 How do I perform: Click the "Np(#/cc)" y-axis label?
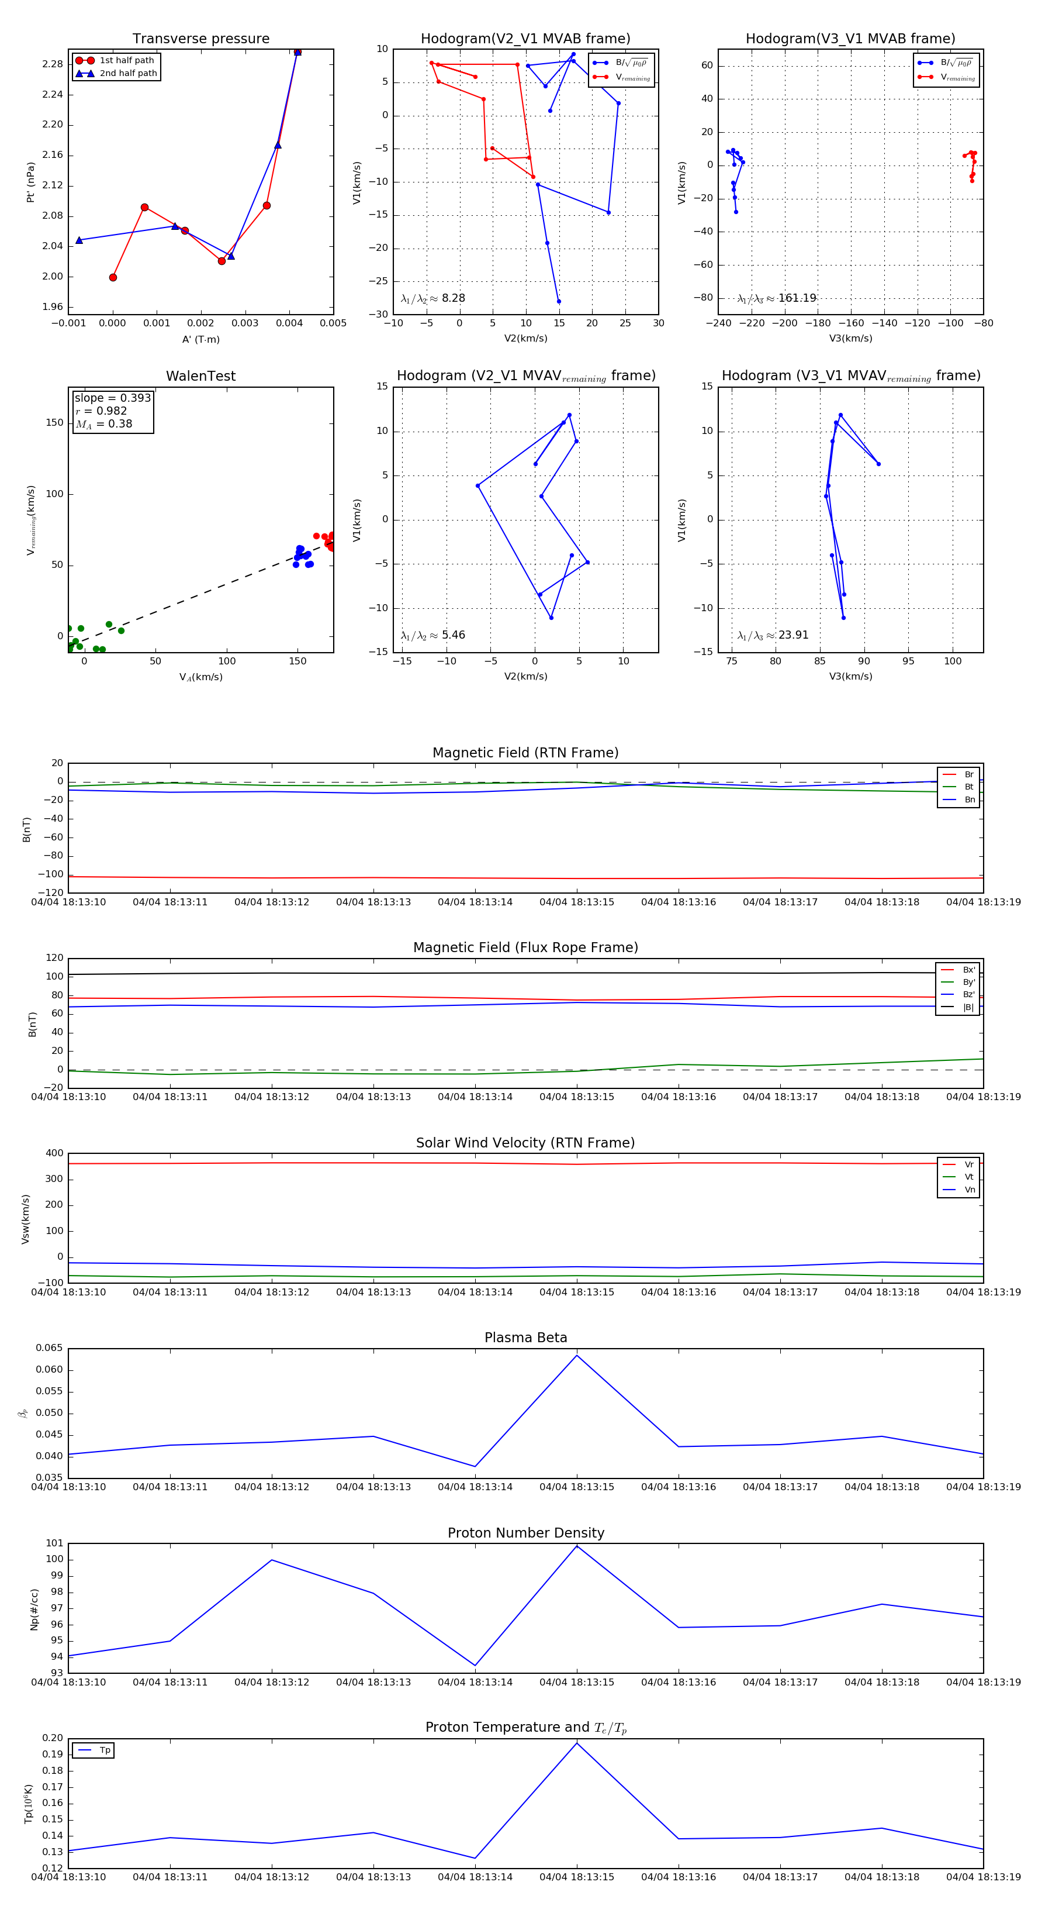pyautogui.click(x=34, y=1610)
